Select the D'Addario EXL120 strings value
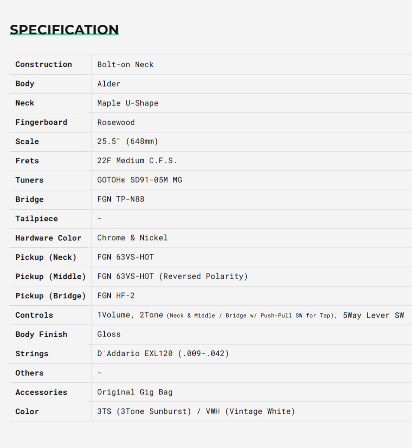Screen dimensions: 412x448 (163, 354)
